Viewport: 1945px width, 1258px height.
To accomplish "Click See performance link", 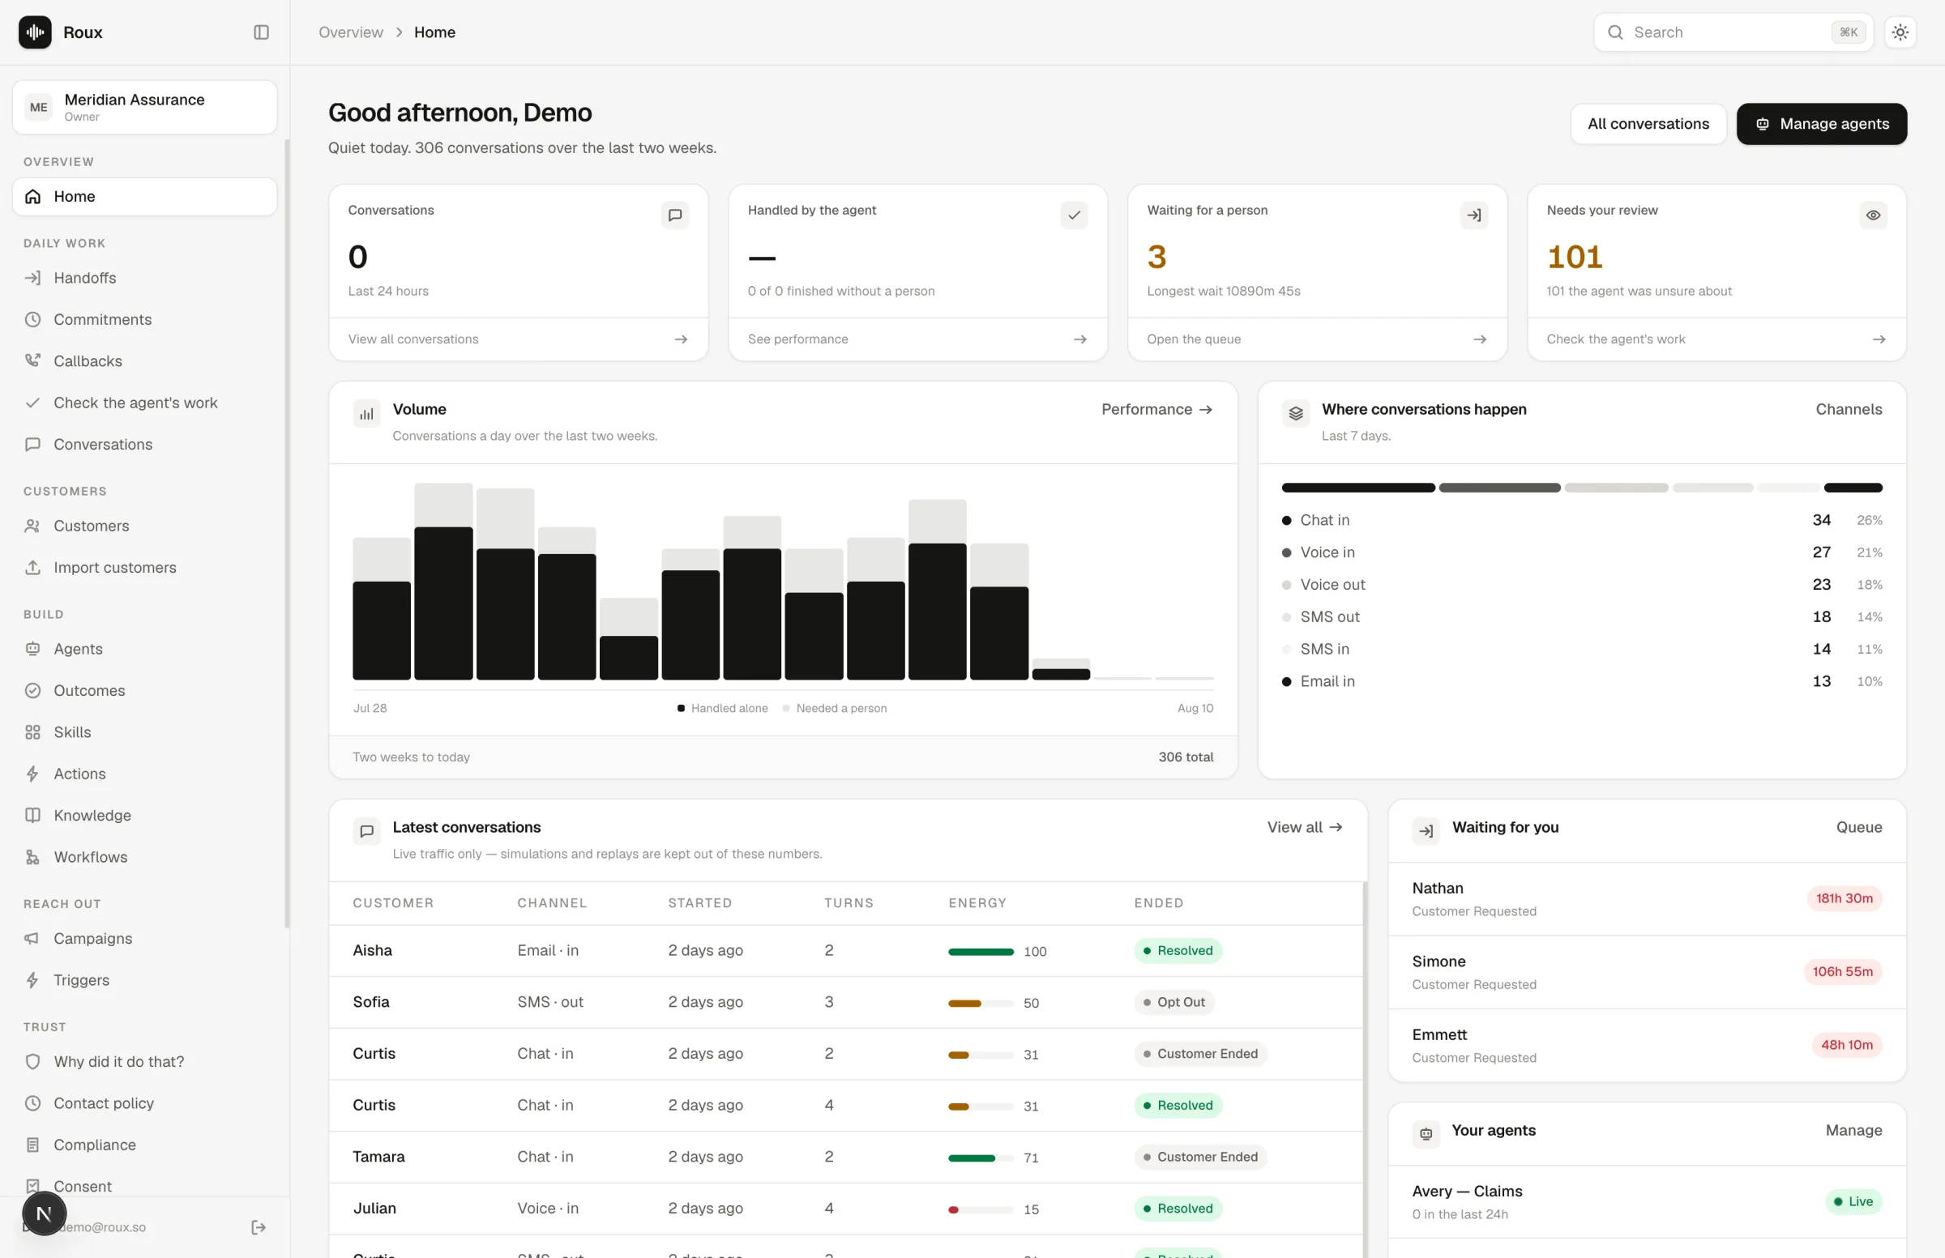I will pos(917,339).
